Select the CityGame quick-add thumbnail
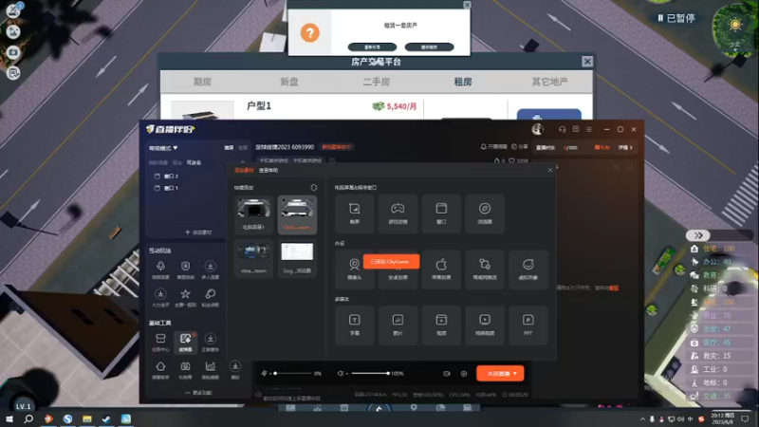This screenshot has width=759, height=427. (x=297, y=214)
